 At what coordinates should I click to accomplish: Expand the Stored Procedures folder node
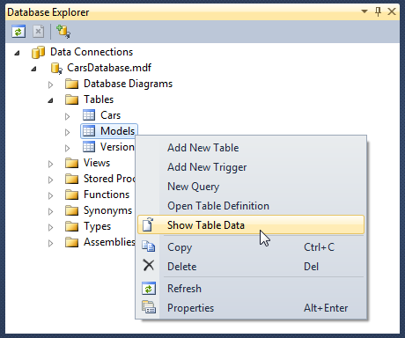[x=50, y=180]
